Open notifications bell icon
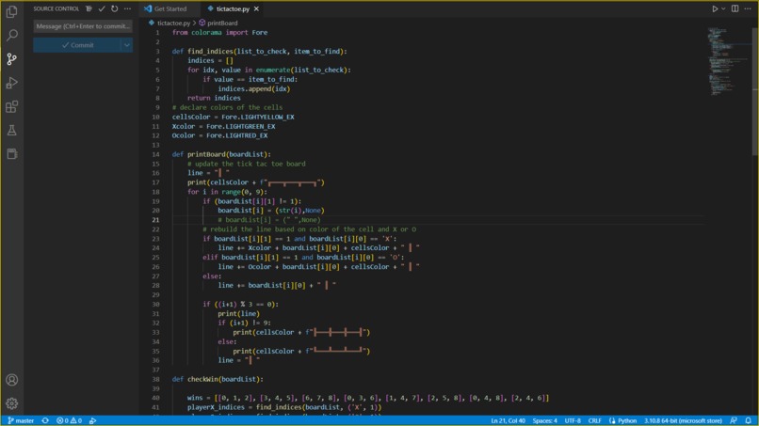Screen dimensions: 759x426 [x=749, y=420]
